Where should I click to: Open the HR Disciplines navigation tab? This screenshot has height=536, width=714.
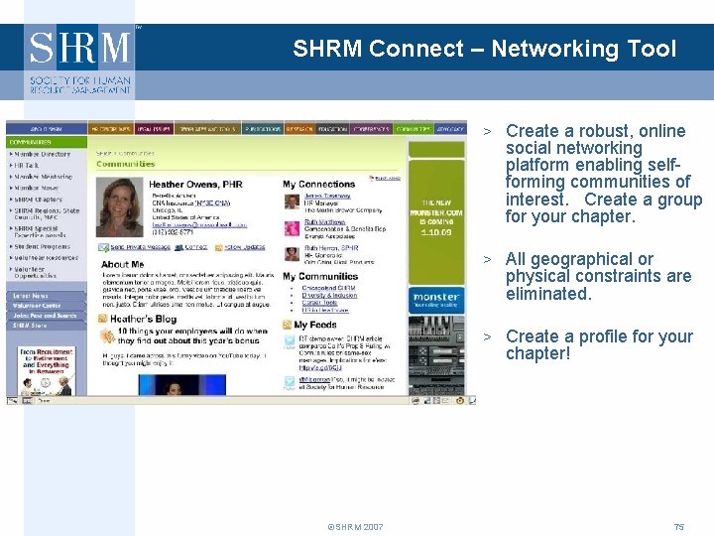point(111,129)
